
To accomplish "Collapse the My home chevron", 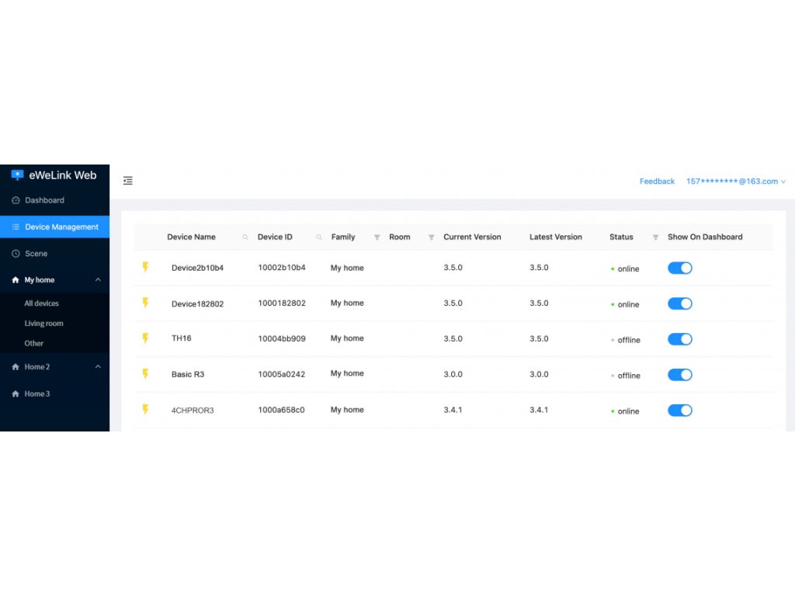I will (98, 279).
